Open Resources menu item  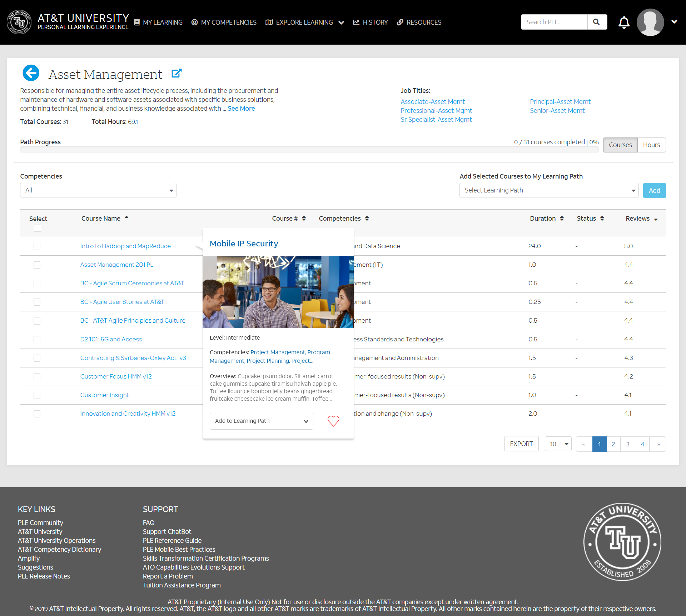(419, 22)
